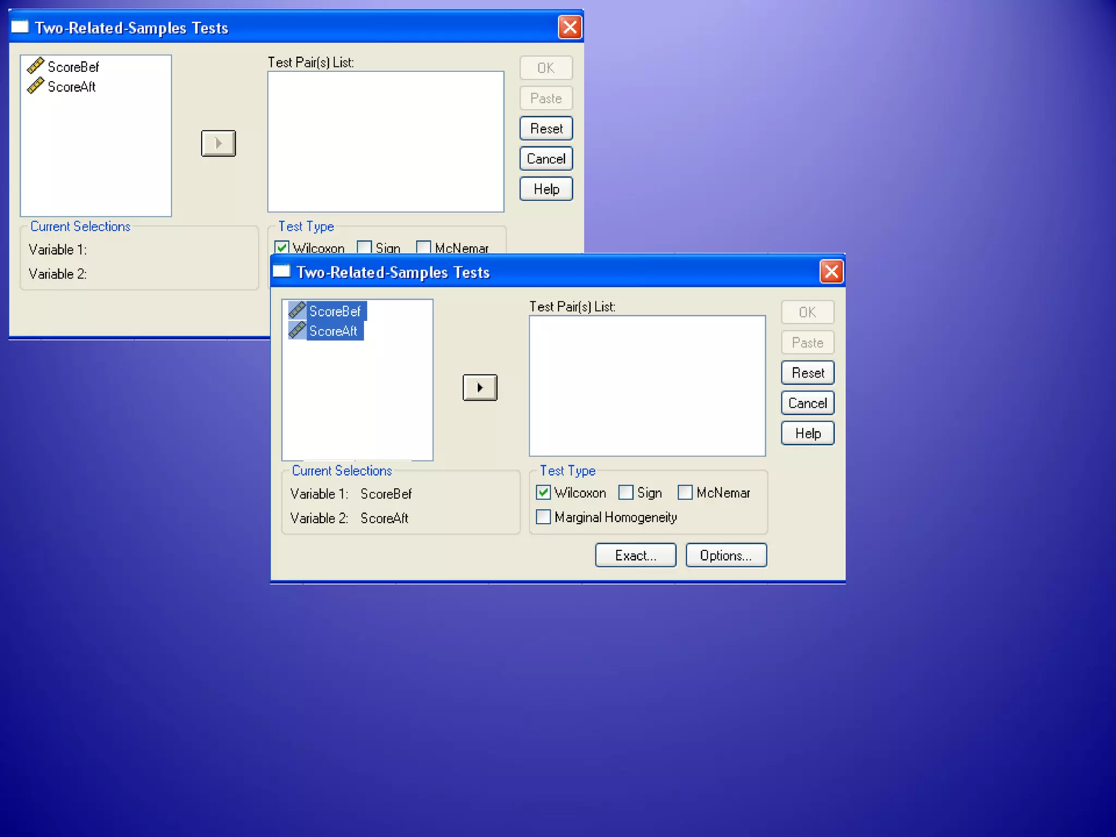1116x837 pixels.
Task: Click window icon in front dialog title bar
Action: point(282,271)
